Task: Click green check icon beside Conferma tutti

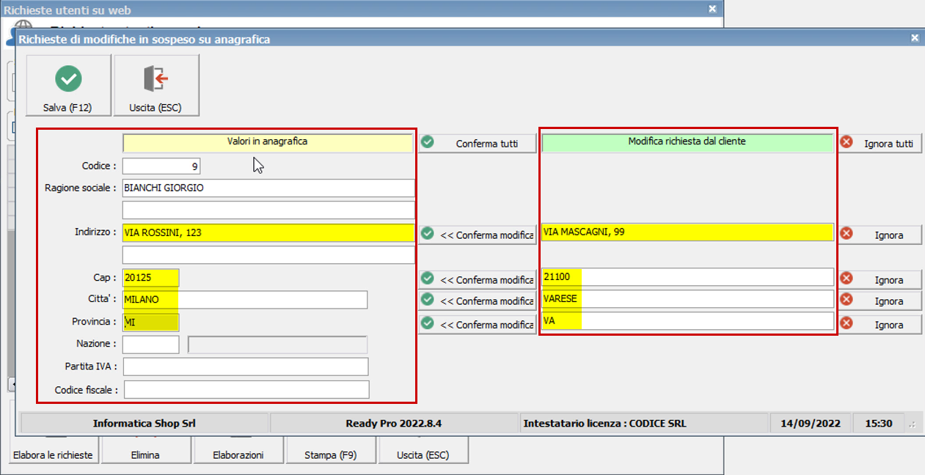Action: click(428, 142)
